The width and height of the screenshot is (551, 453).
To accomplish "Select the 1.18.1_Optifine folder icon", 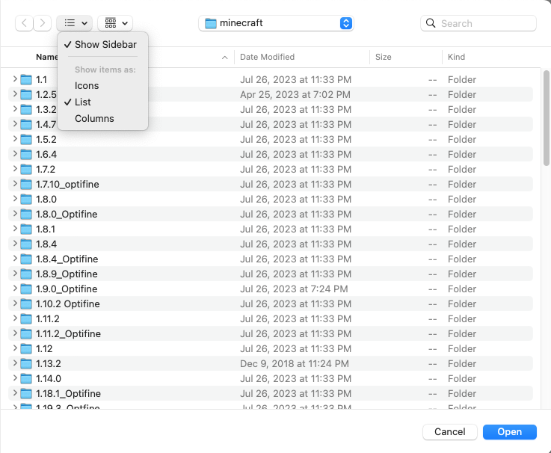I will click(x=26, y=394).
